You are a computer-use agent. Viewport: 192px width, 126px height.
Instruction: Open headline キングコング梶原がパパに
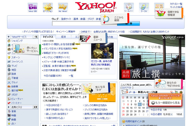click(57, 57)
